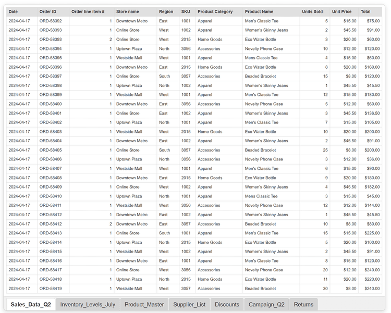Image resolution: width=391 pixels, height=313 pixels.
Task: Click Mens Classic Tee in ORD-58395 row
Action: [271, 58]
